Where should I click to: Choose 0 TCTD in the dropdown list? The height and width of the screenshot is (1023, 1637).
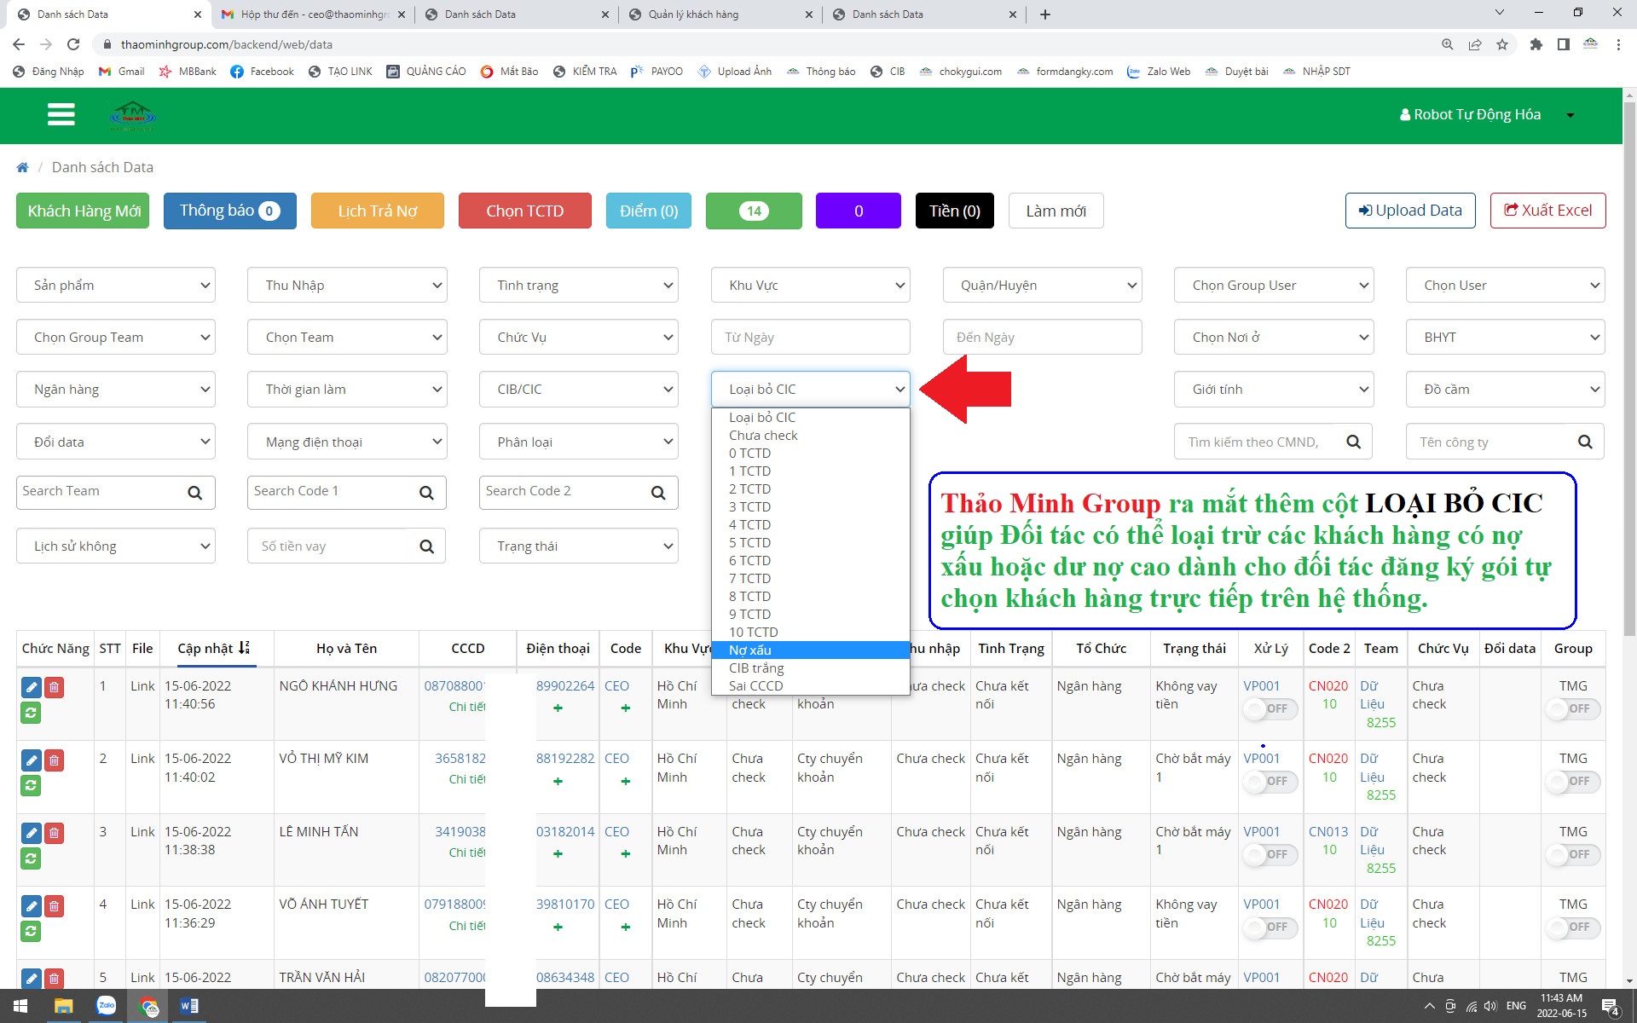811,454
